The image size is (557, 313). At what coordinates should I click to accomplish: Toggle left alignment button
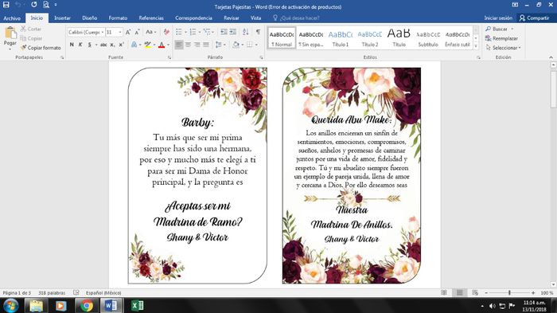pyautogui.click(x=179, y=45)
